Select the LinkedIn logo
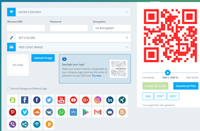200x131 pixels. (x=110, y=100)
